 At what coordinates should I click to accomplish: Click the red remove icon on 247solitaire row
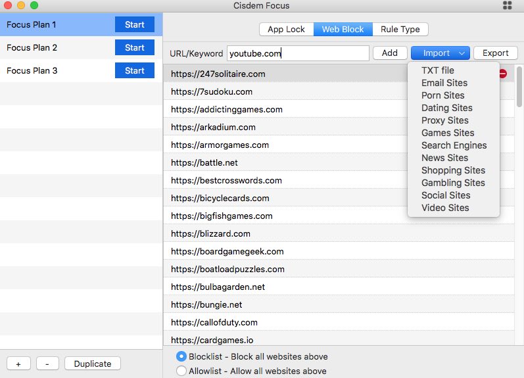click(503, 74)
